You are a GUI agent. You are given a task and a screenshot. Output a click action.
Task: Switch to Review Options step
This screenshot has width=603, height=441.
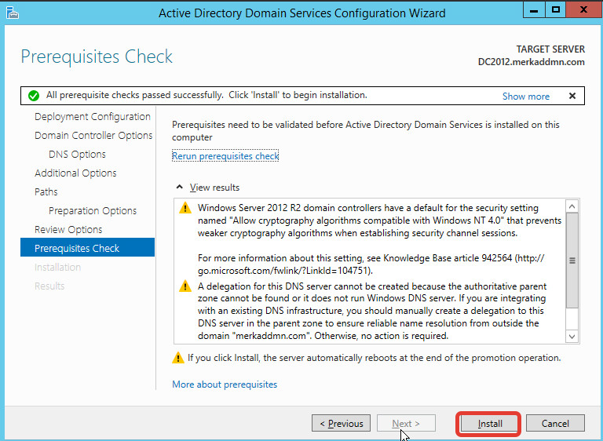point(68,230)
